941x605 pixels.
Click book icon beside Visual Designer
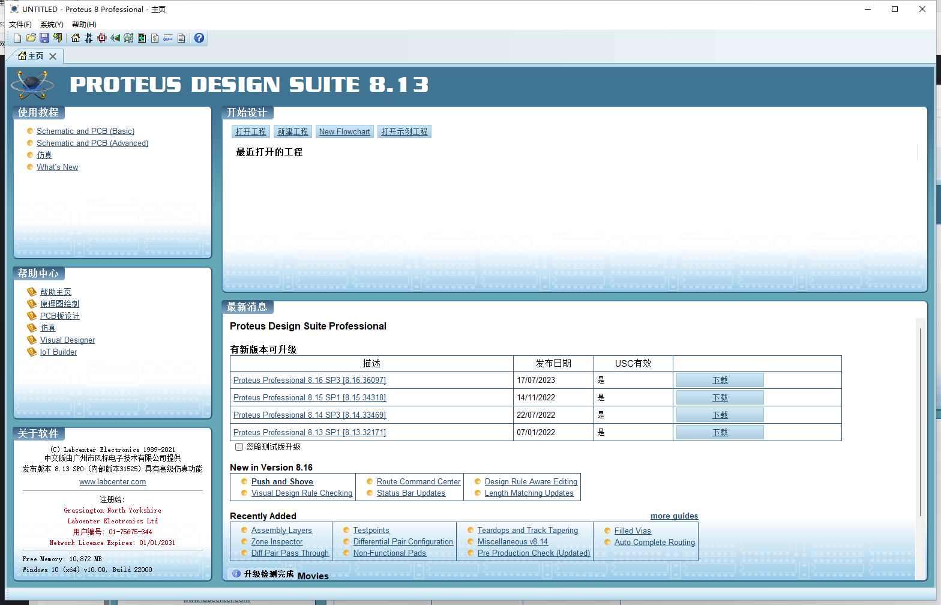[32, 340]
